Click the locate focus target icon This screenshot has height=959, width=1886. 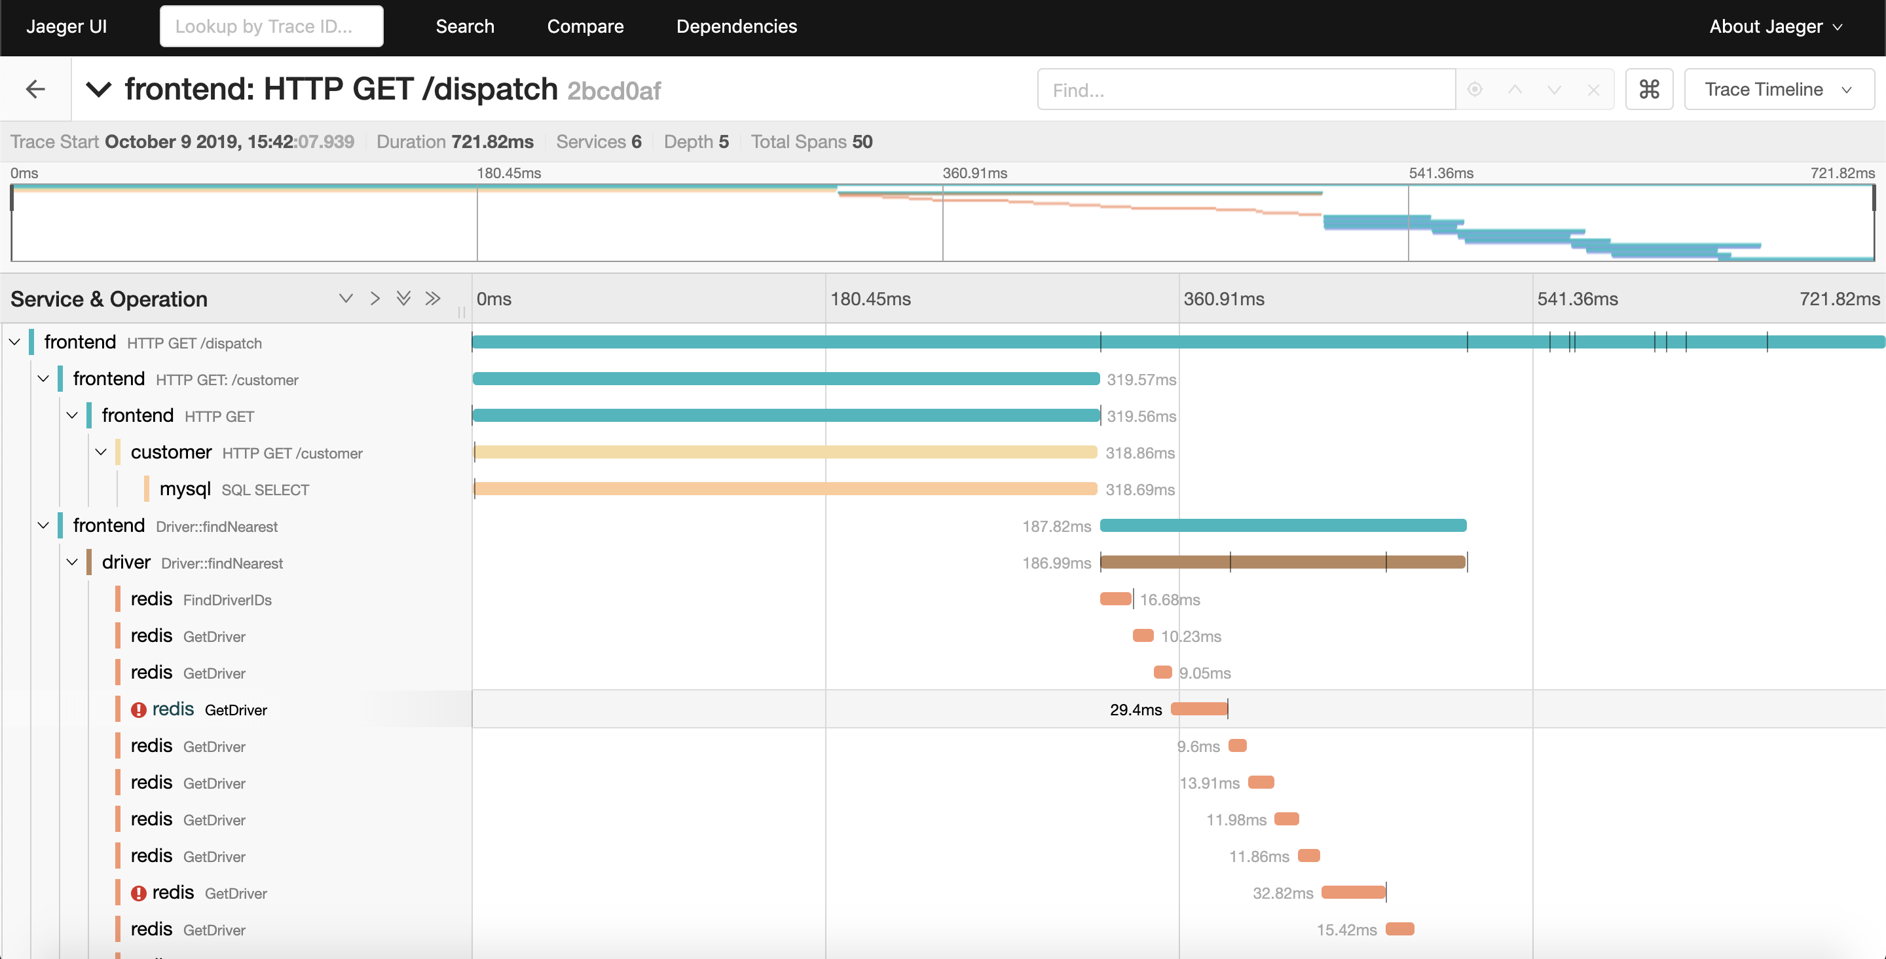[1475, 89]
